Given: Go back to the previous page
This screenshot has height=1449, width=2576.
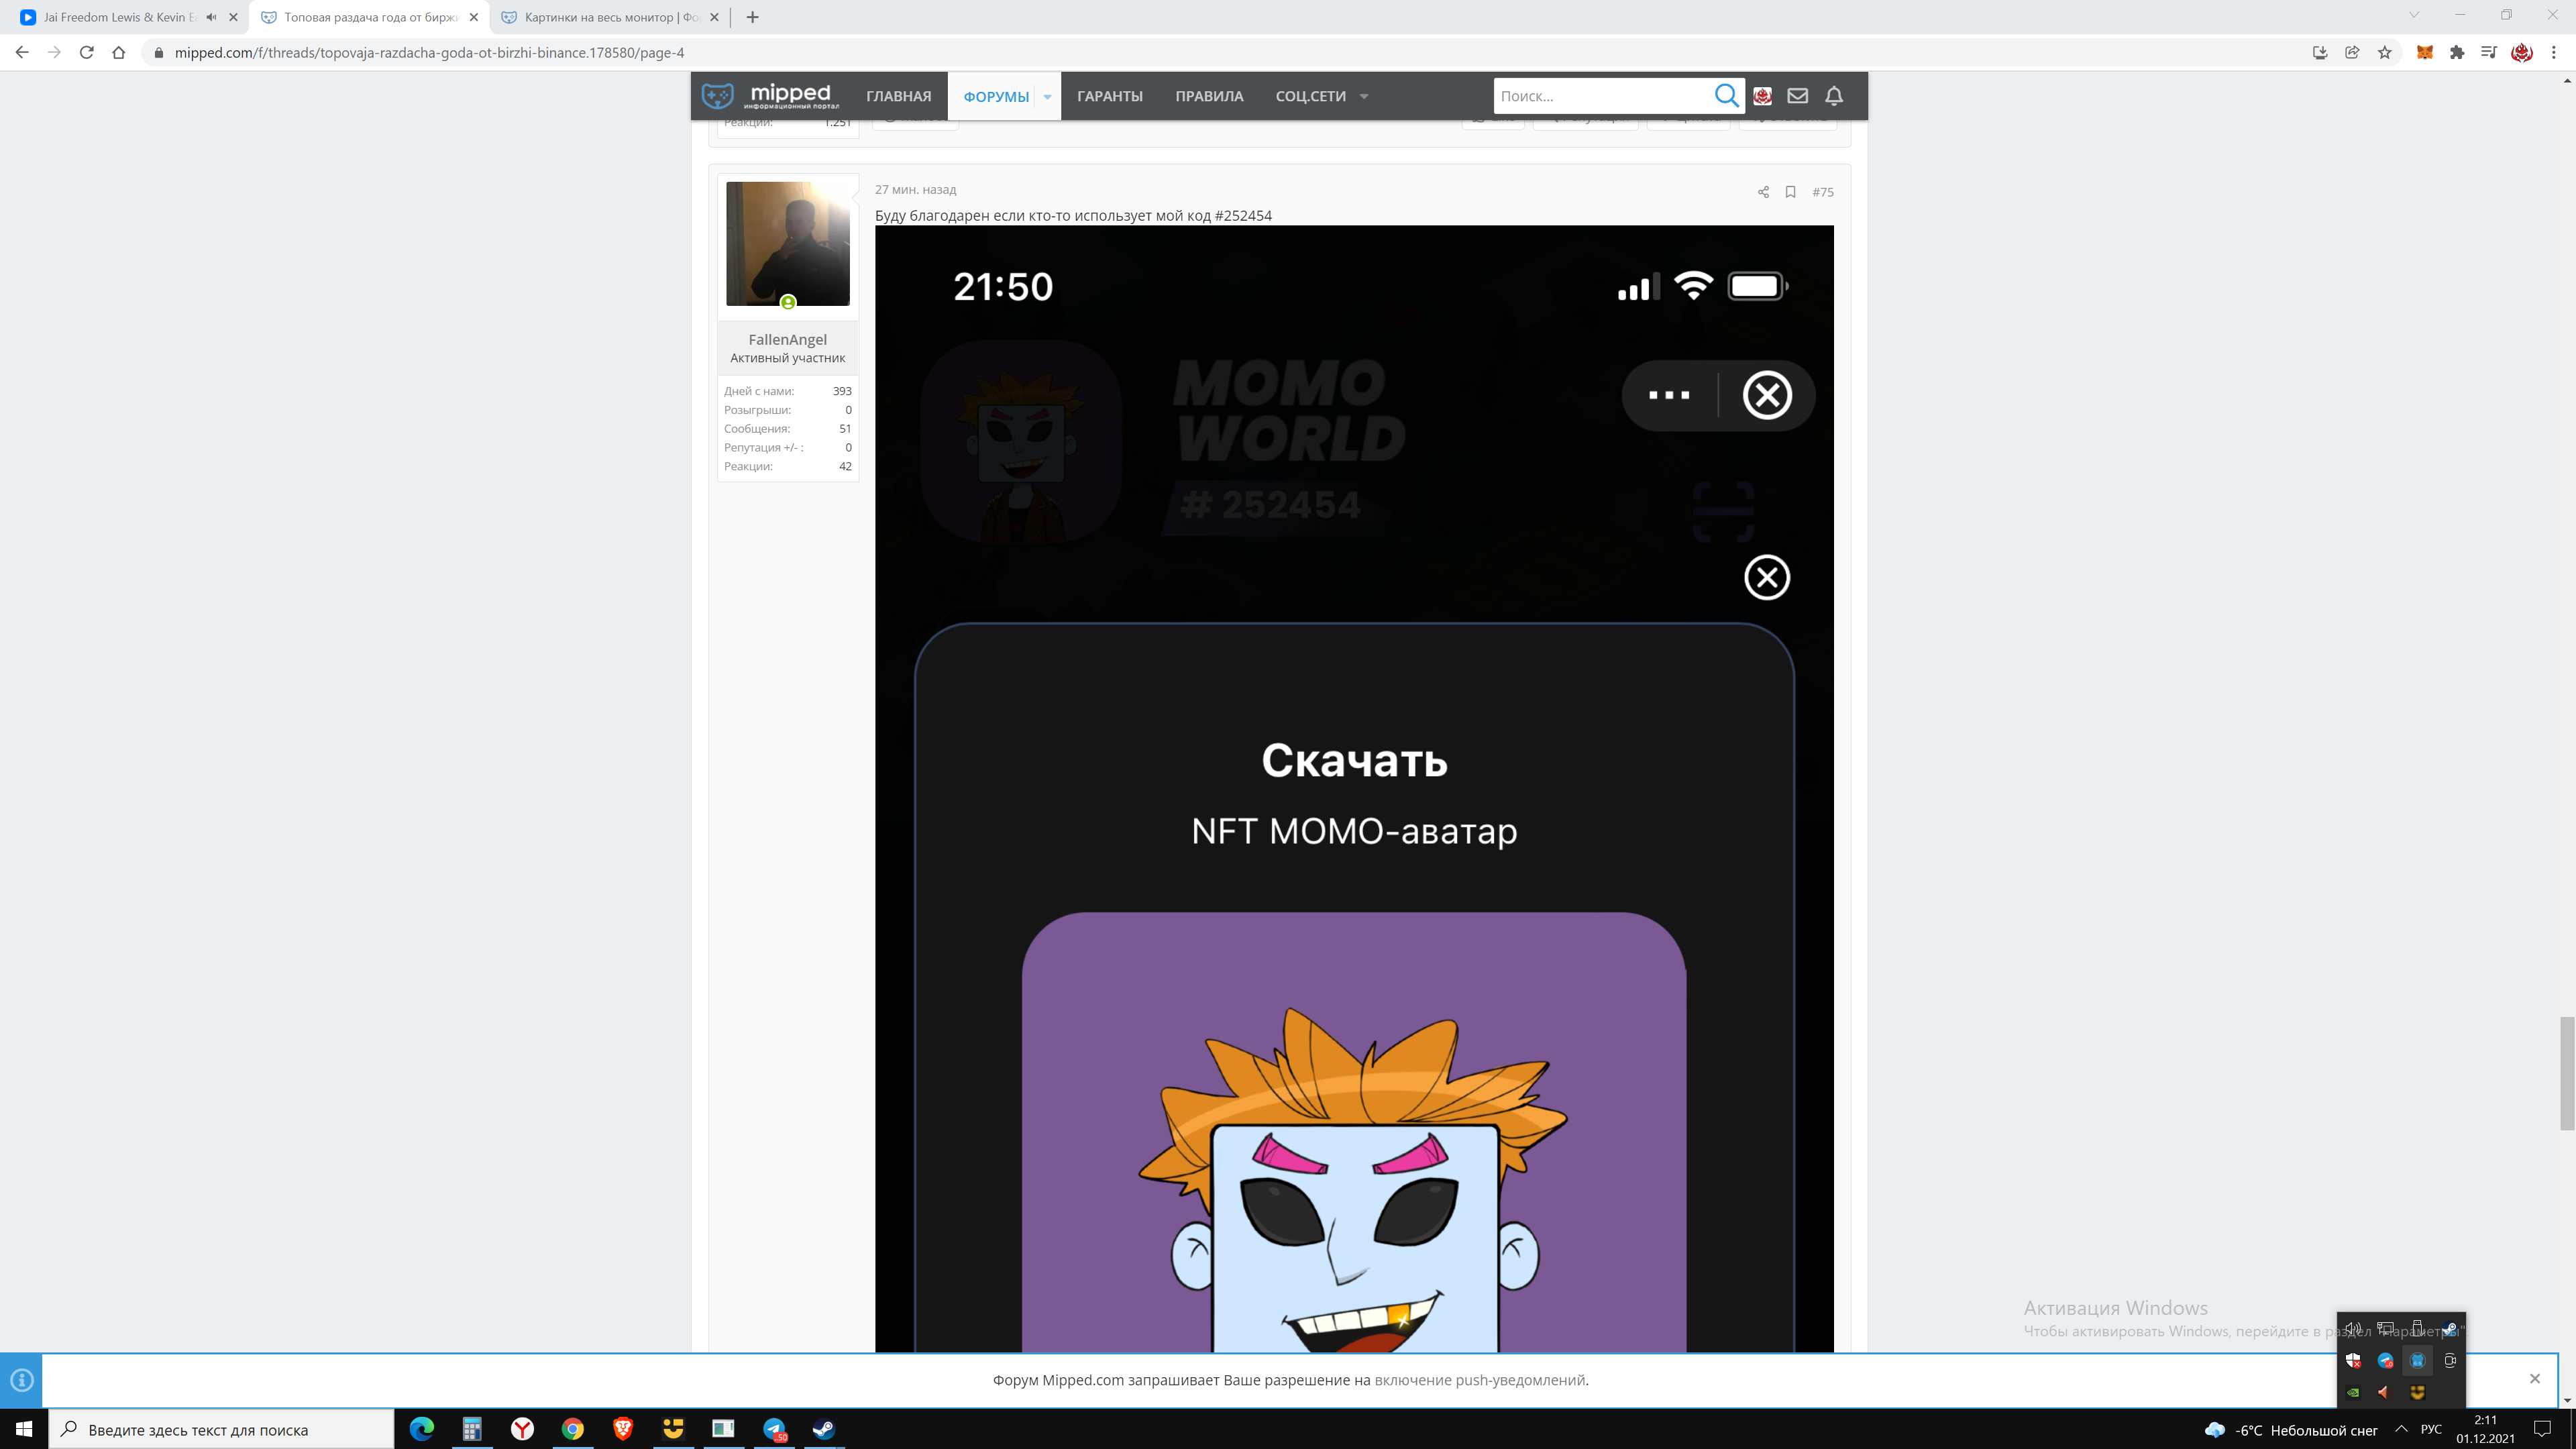Looking at the screenshot, I should click(22, 53).
